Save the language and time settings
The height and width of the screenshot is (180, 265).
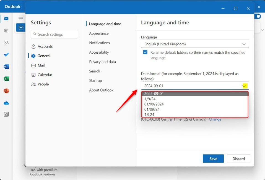[213, 158]
